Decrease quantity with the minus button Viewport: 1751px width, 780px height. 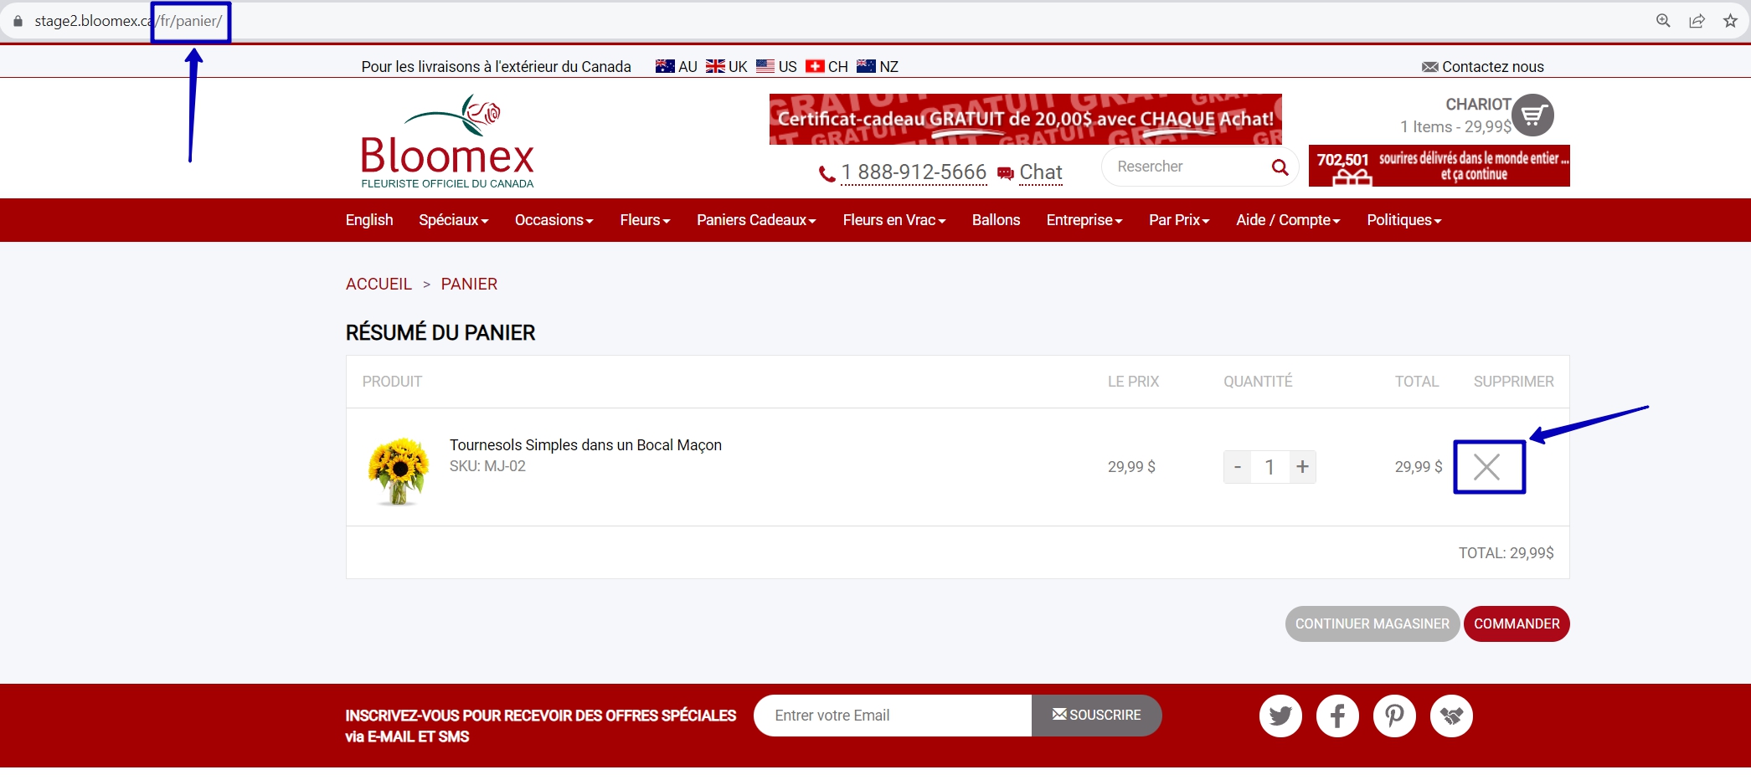click(1238, 467)
